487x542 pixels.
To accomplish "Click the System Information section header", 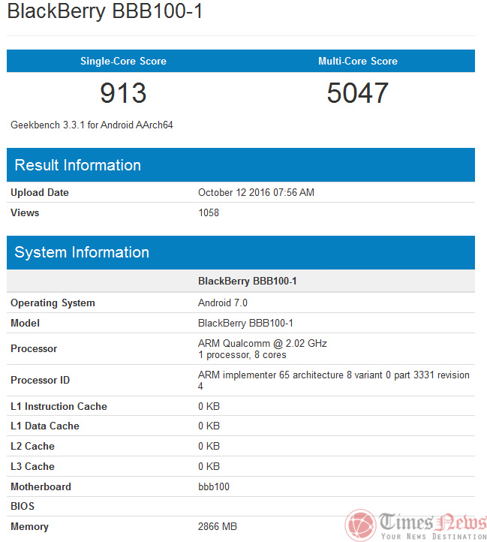I will point(82,252).
